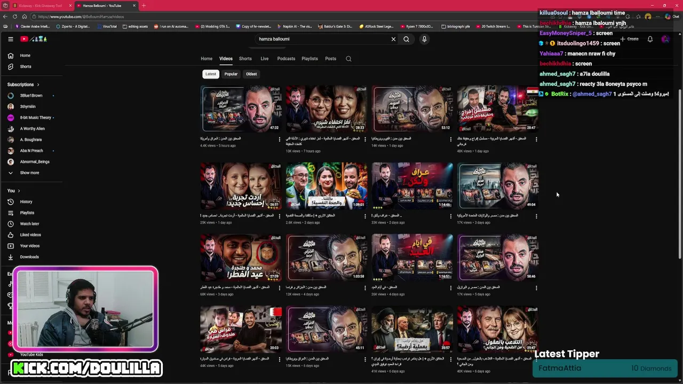Switch to channel Live tab

tap(265, 59)
